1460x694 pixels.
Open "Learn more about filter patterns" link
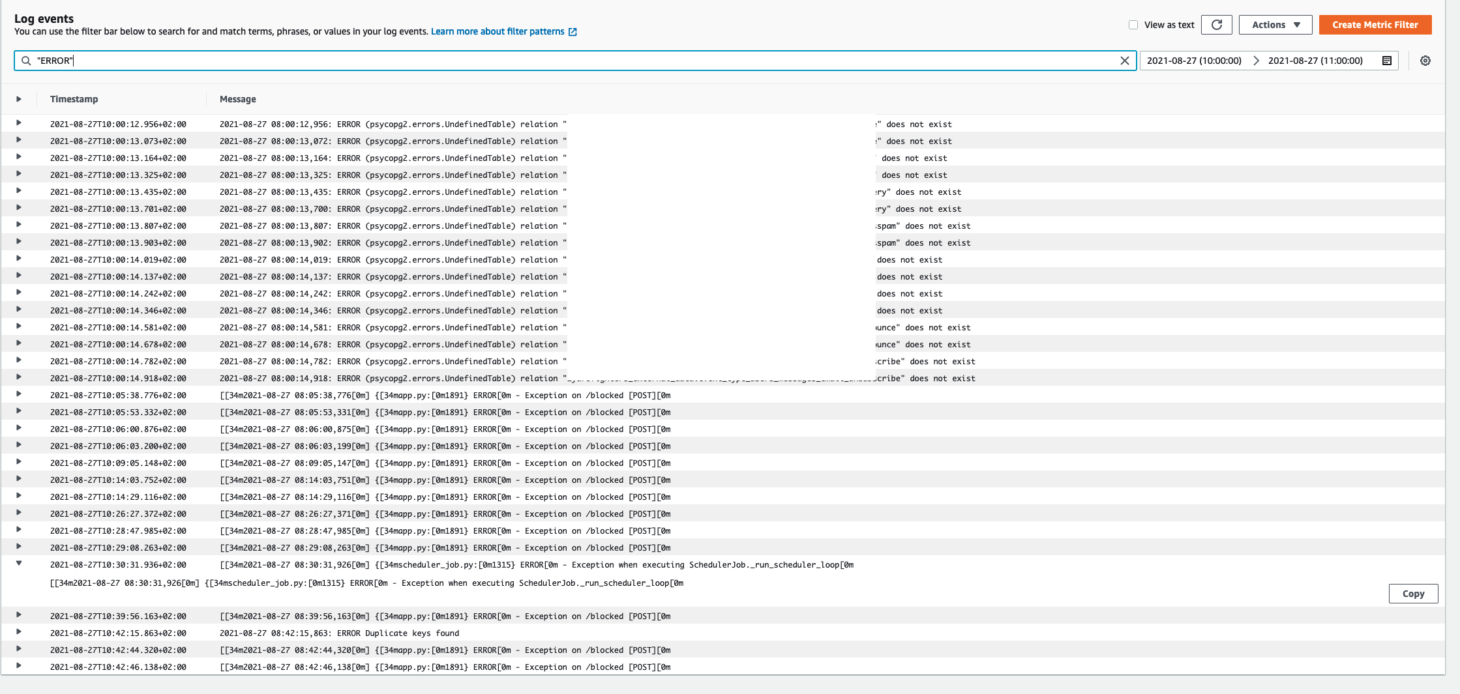click(x=498, y=31)
